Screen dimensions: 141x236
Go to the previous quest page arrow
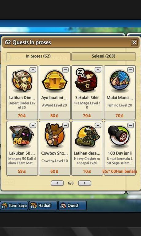point(57,183)
